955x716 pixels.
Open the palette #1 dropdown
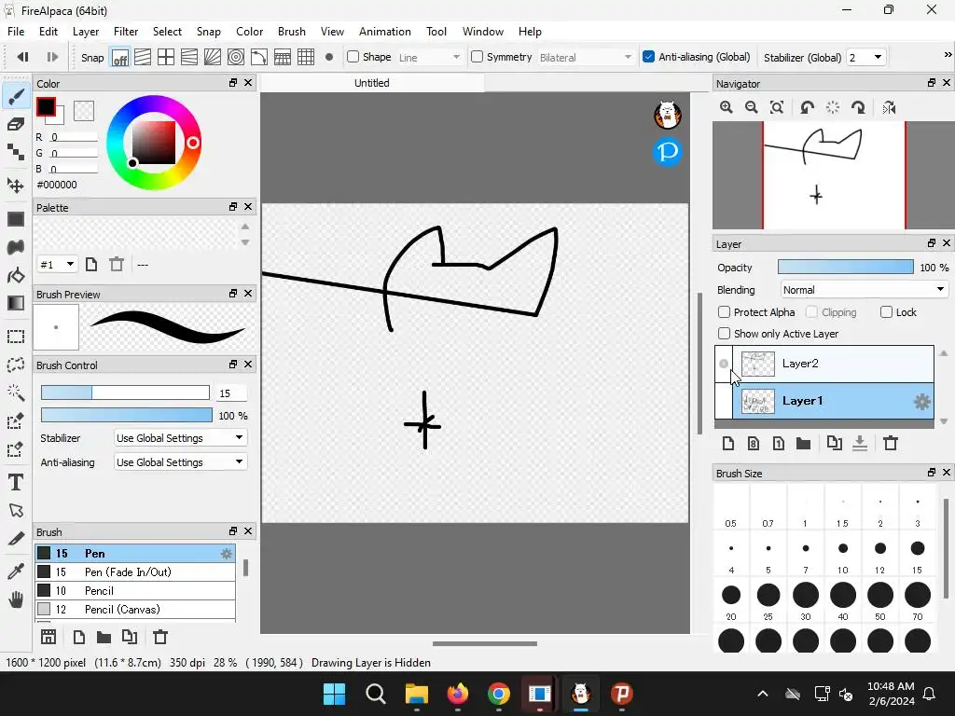pyautogui.click(x=57, y=264)
